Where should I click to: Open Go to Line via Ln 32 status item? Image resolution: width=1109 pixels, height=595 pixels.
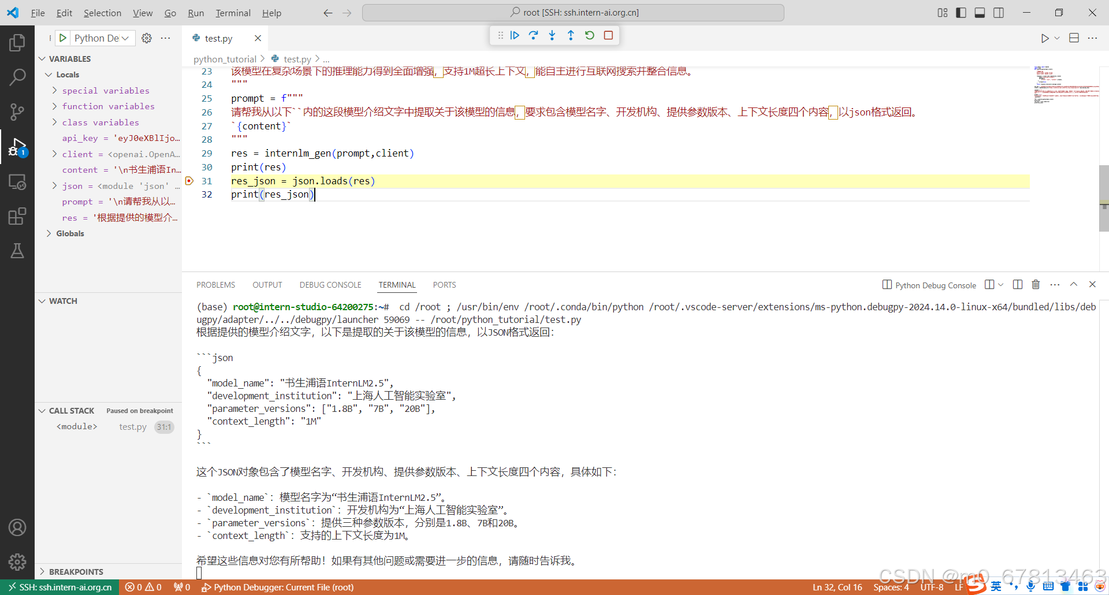[836, 587]
